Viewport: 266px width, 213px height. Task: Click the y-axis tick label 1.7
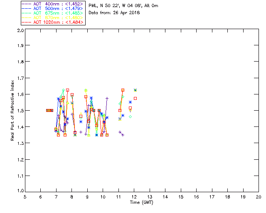pyautogui.click(x=20, y=78)
